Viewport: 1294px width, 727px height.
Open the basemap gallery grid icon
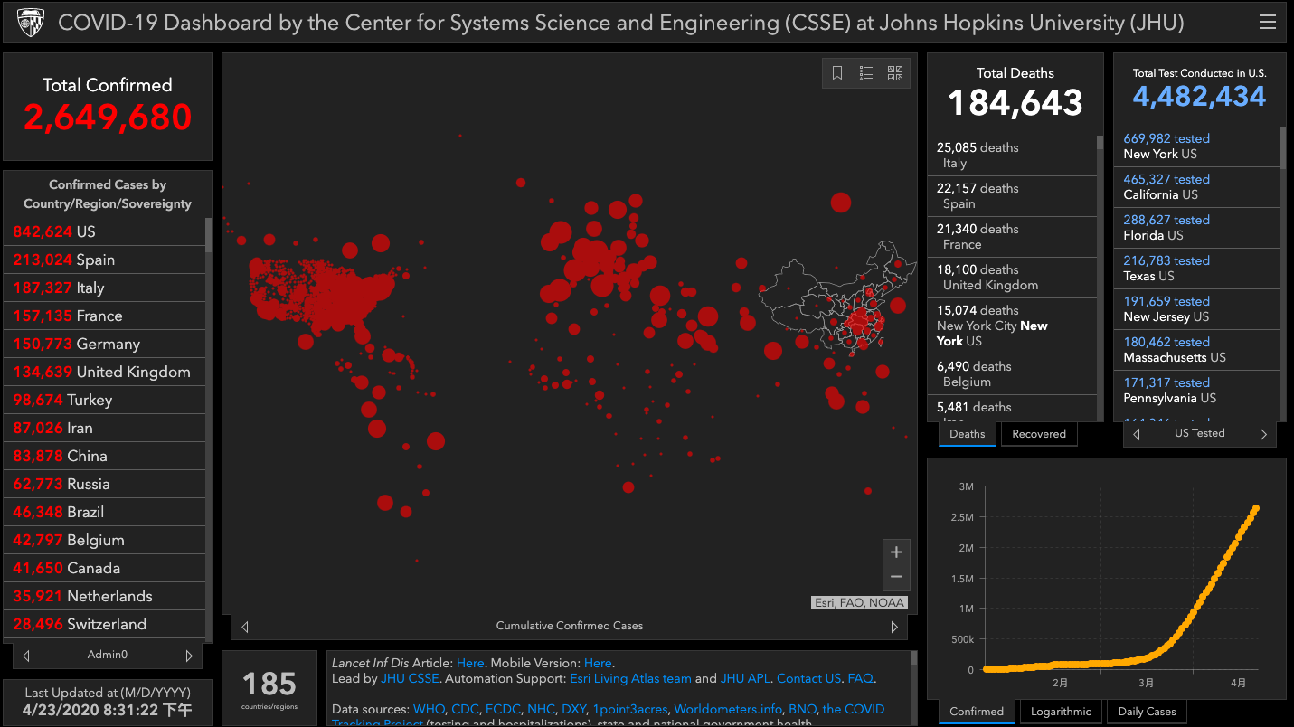[x=895, y=73]
